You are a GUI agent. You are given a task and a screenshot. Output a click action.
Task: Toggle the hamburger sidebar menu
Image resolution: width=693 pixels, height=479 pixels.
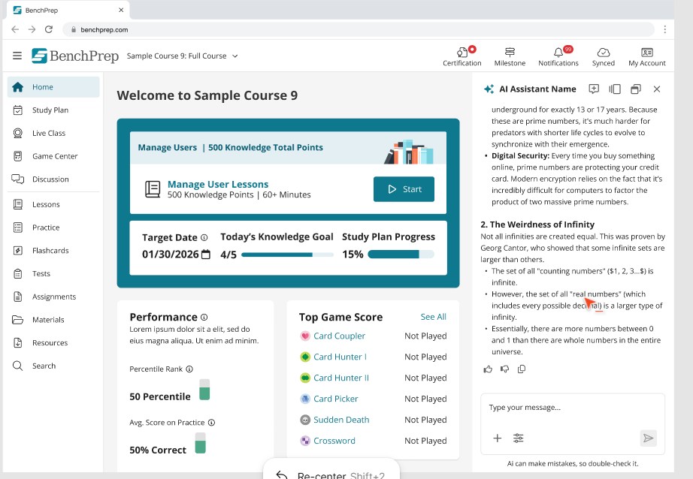(x=17, y=56)
